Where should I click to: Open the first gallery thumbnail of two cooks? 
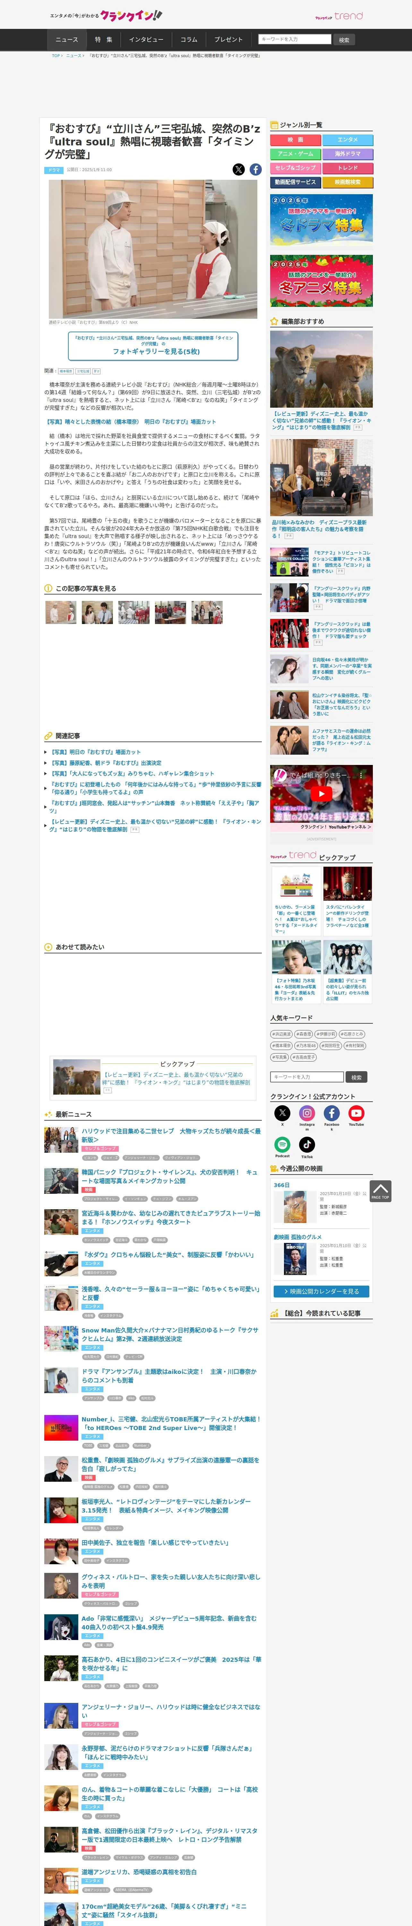pyautogui.click(x=61, y=612)
